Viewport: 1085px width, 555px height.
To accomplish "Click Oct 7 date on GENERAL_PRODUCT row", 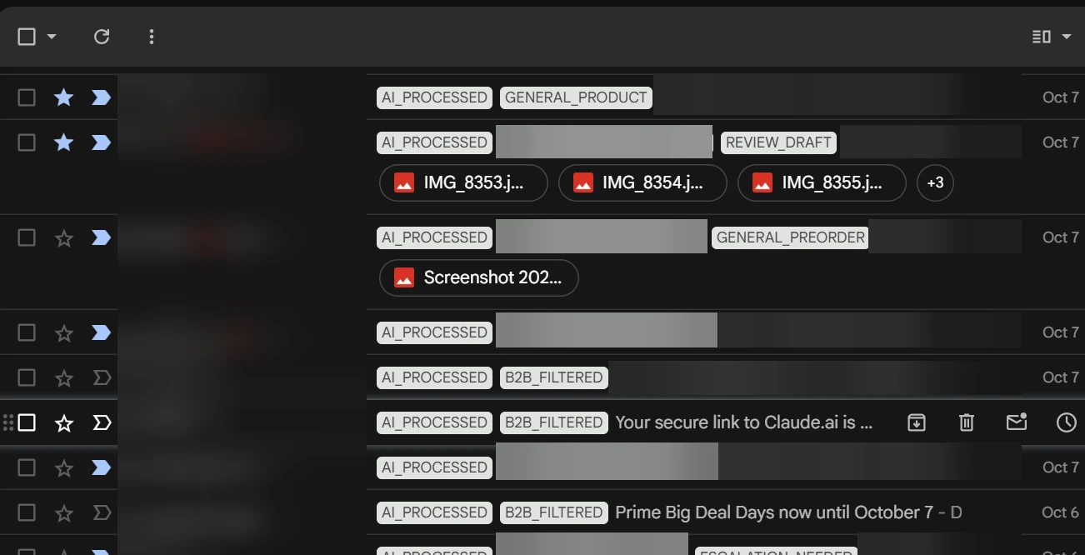I will click(x=1060, y=97).
